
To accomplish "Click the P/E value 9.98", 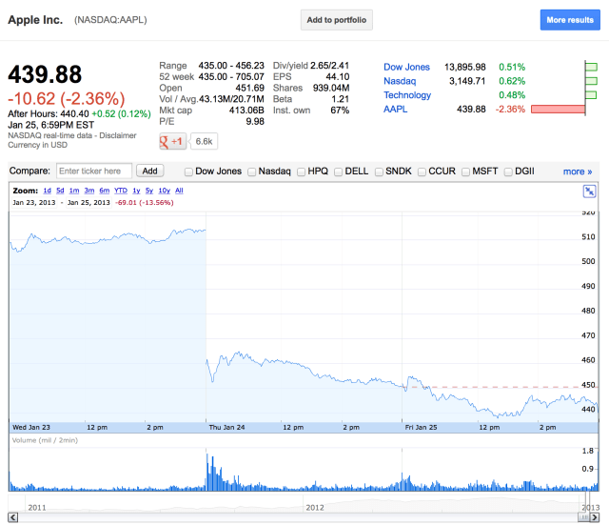I will click(255, 122).
